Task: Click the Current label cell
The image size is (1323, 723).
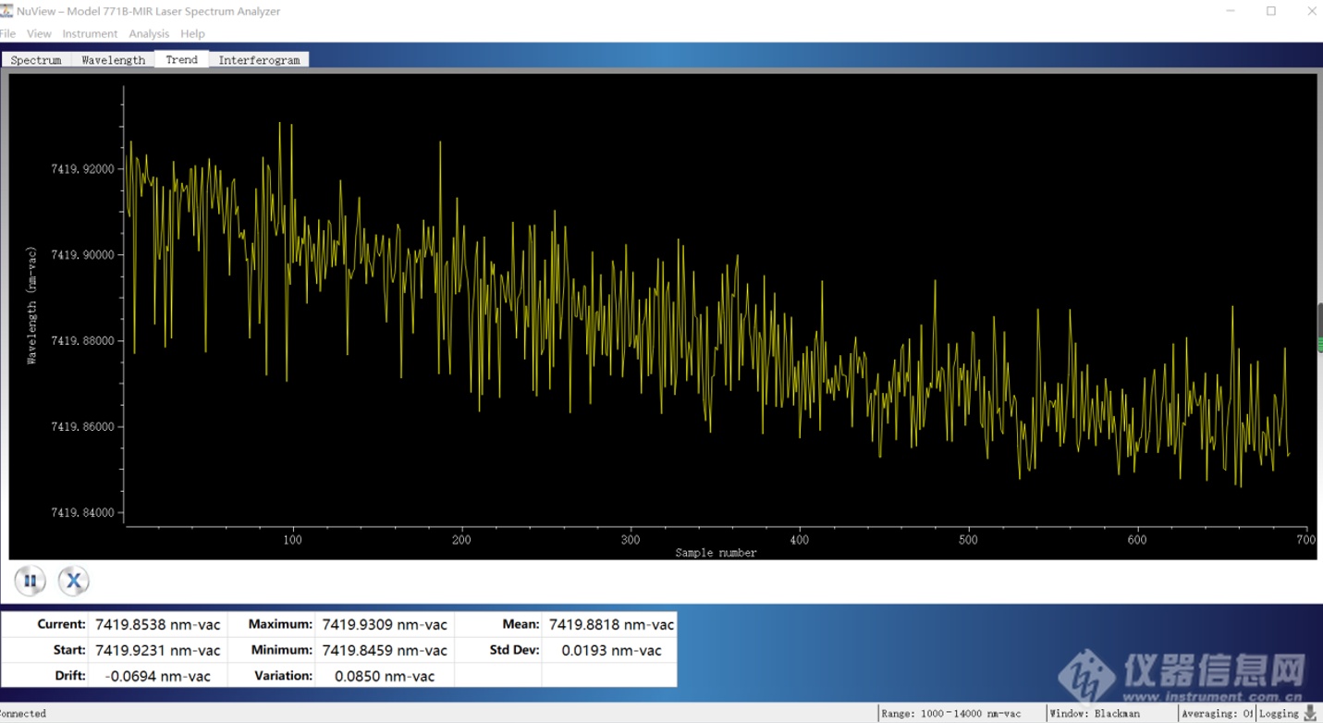Action: [x=45, y=625]
